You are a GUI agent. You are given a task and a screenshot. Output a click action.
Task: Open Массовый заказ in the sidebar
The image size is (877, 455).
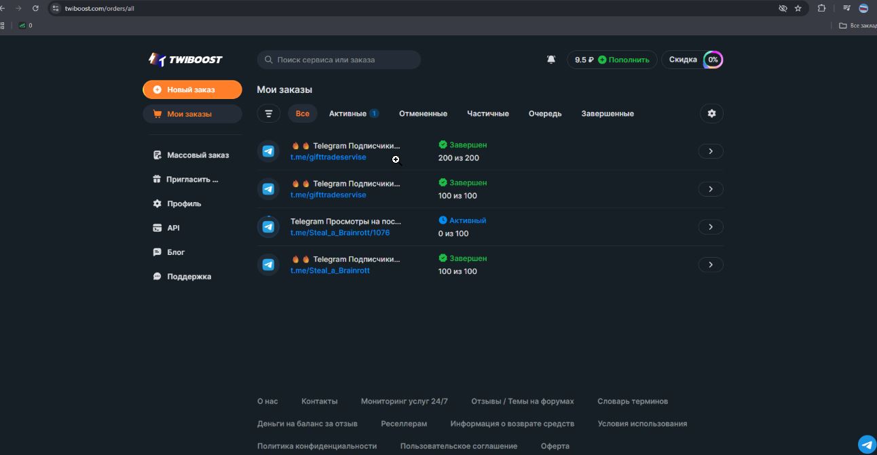(198, 155)
